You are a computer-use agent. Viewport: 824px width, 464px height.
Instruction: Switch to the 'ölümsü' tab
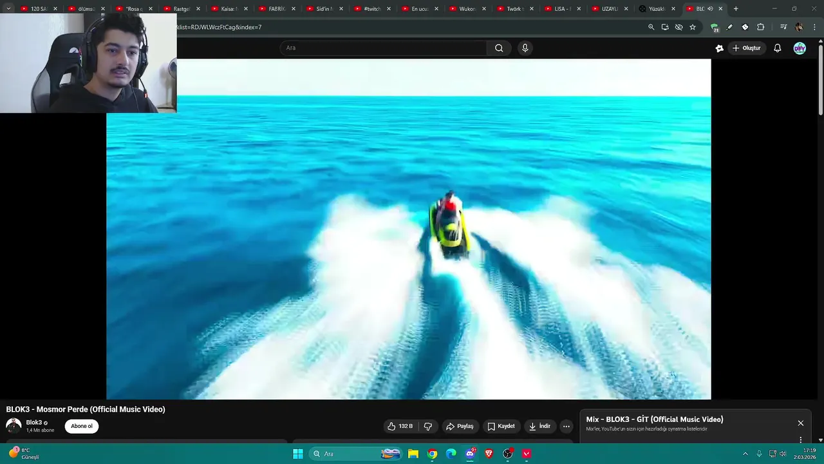85,9
